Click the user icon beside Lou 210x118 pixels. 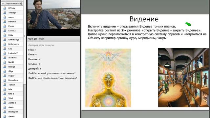tap(5, 49)
